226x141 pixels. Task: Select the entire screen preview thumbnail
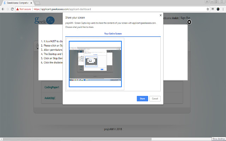tap(95, 64)
